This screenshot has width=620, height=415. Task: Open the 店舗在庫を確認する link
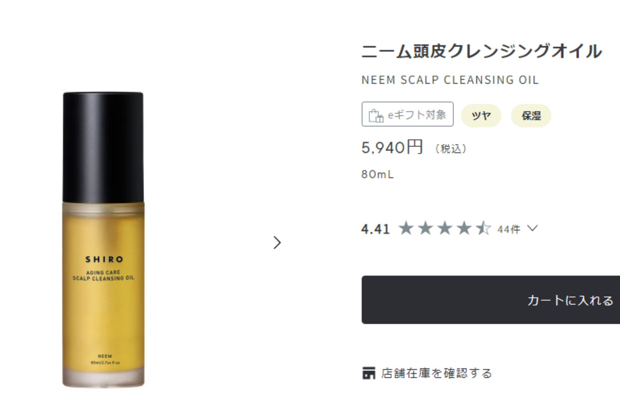436,373
